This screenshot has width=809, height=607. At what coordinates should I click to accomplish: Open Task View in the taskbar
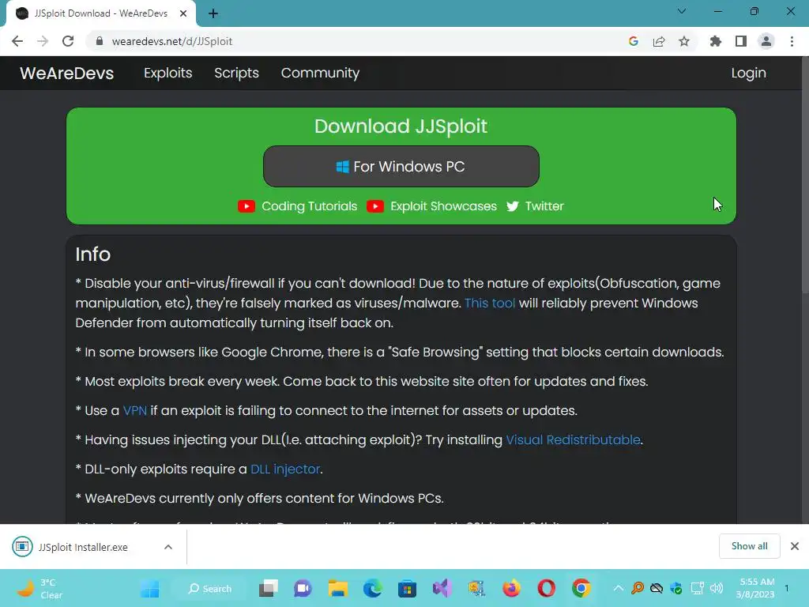(x=269, y=588)
